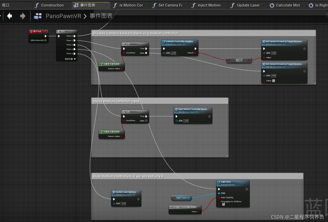Click 事件图表 in the breadcrumb
The image size is (328, 222).
point(101,16)
